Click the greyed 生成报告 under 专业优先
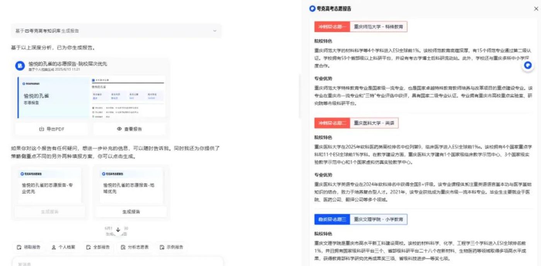The height and width of the screenshot is (266, 541). 49,212
